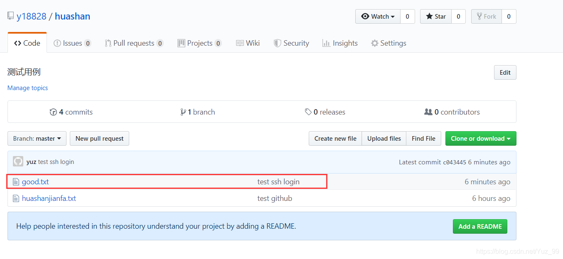Click the commits history clock icon
The image size is (563, 259).
[53, 112]
